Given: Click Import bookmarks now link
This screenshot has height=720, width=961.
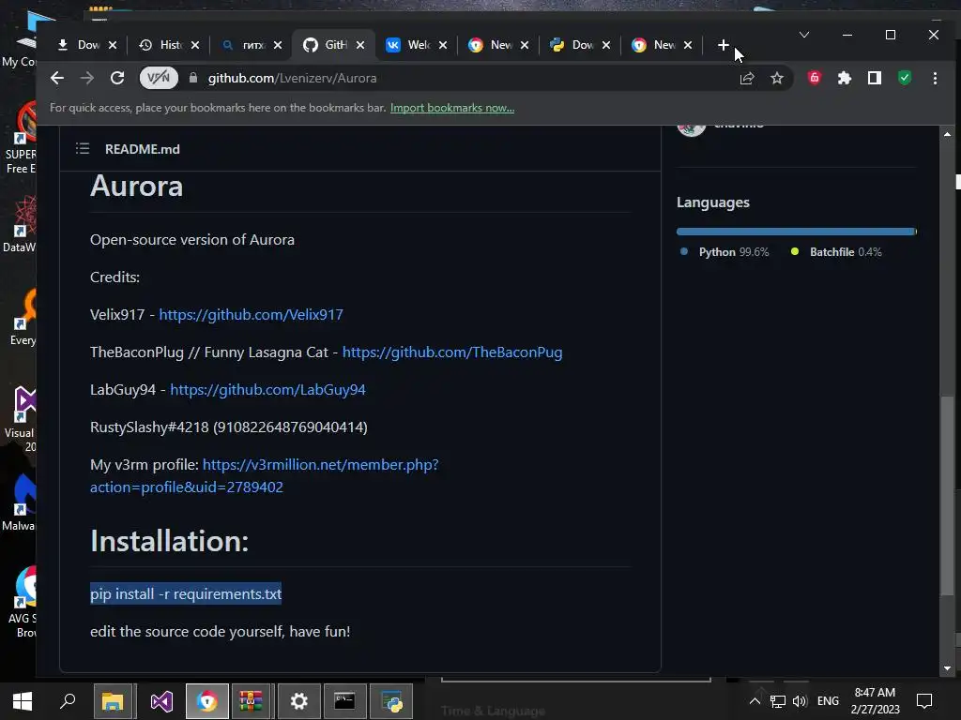Looking at the screenshot, I should point(452,108).
